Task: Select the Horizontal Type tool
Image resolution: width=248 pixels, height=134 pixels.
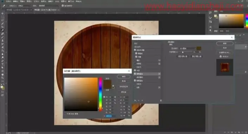Action: click(x=2, y=64)
